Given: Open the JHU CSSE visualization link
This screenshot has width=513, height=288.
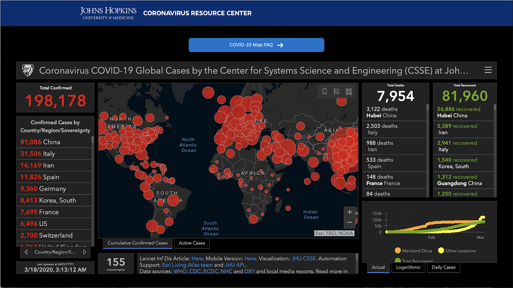Looking at the screenshot, I should coord(303,258).
